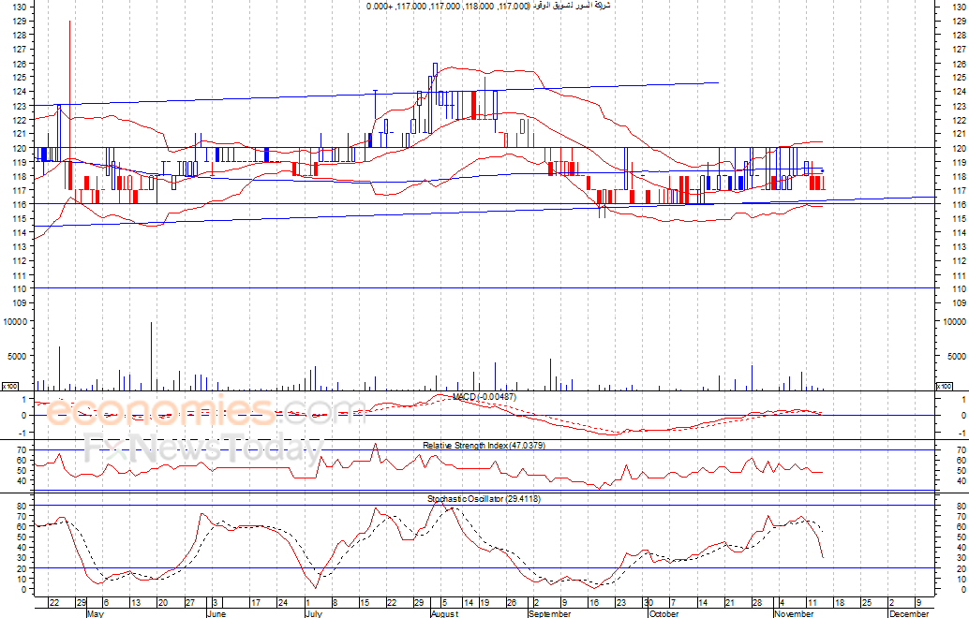Click the 130 price label on left axis
969x618 pixels.
(x=18, y=7)
